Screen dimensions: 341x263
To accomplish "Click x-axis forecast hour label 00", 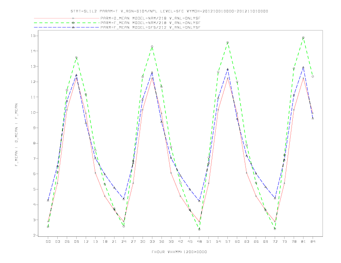I will tap(48, 242).
